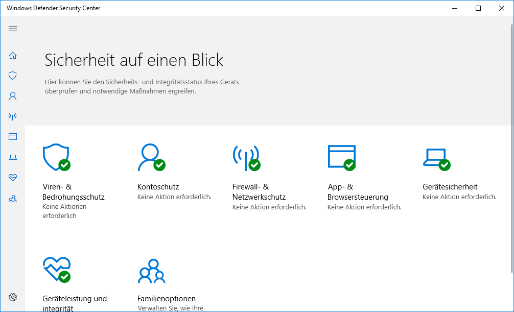Click 'Keine Aktion erforderlich.' under Kontoschutz
This screenshot has height=312, width=514.
tap(174, 197)
